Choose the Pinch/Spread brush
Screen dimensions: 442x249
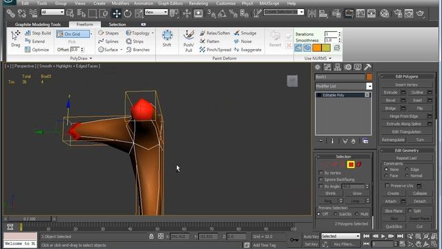(215, 49)
